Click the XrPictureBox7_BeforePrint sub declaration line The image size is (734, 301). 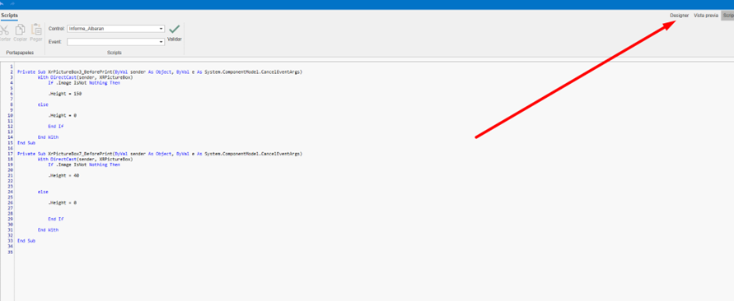pos(160,153)
